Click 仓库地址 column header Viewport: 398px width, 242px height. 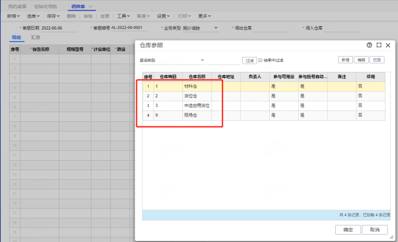pos(226,77)
